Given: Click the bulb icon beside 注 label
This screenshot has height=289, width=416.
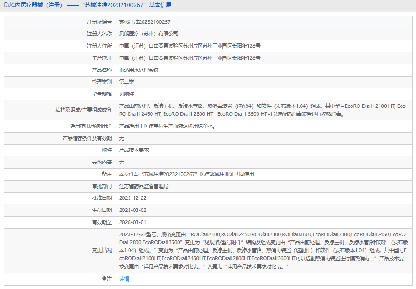Looking at the screenshot, I should [104, 279].
